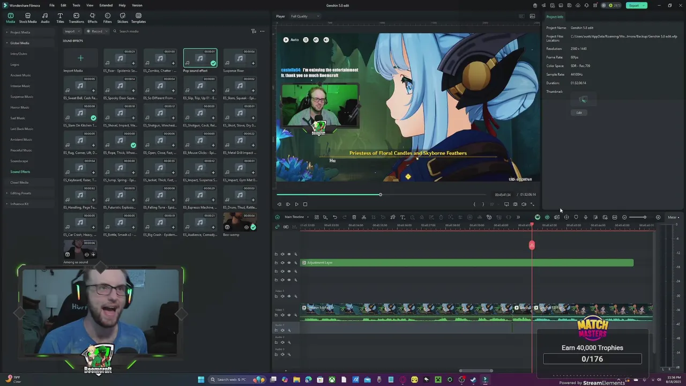Open the Stickers panel icon
Image resolution: width=686 pixels, height=386 pixels.
(x=123, y=18)
